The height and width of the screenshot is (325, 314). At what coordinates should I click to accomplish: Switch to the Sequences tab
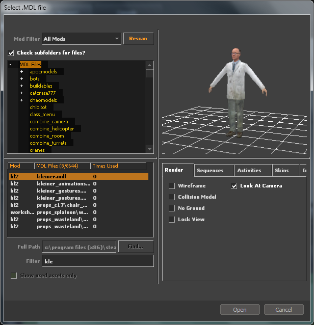coord(214,170)
